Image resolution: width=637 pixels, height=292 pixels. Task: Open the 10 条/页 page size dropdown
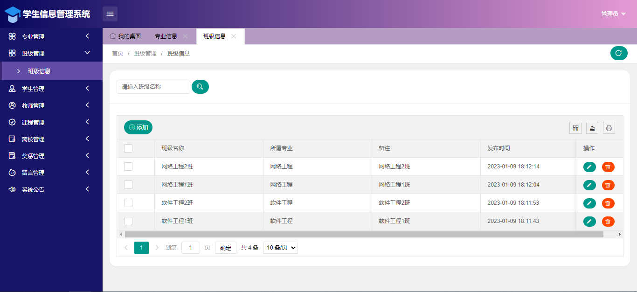(280, 248)
